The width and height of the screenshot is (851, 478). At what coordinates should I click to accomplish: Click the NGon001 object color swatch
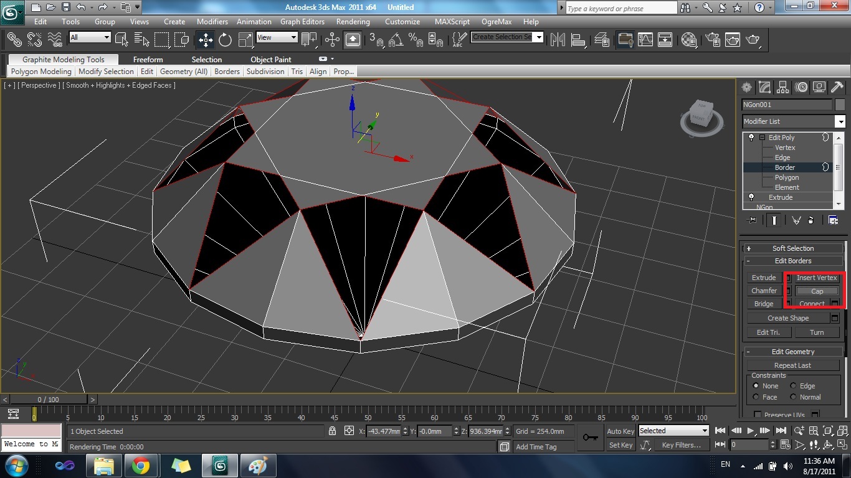[840, 105]
